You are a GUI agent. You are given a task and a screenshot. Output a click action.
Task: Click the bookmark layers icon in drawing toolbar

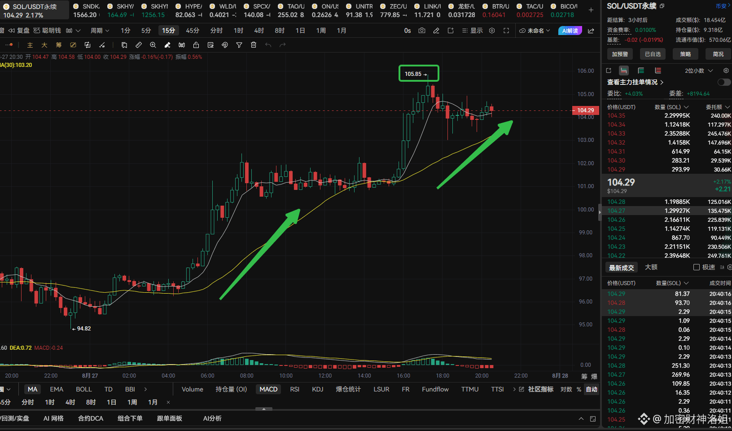(124, 45)
